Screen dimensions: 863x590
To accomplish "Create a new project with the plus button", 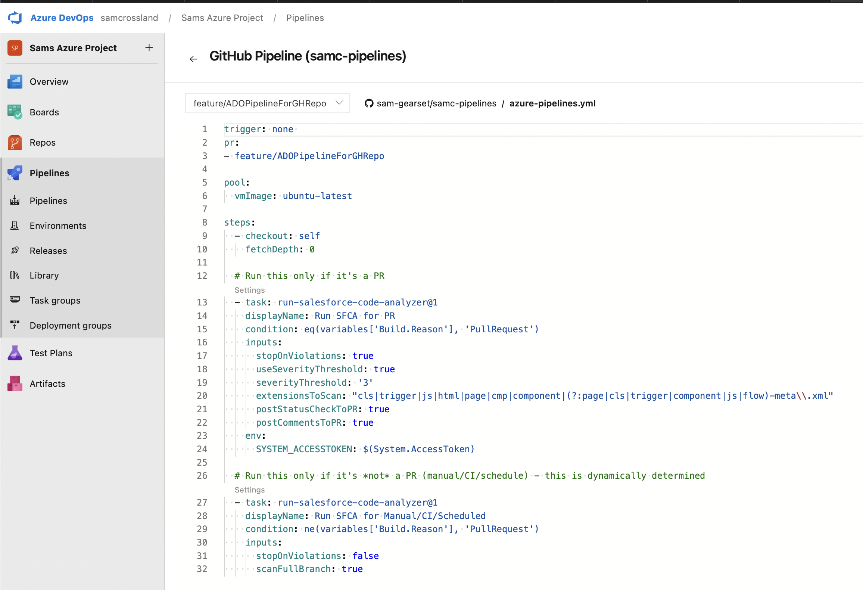I will coord(149,47).
